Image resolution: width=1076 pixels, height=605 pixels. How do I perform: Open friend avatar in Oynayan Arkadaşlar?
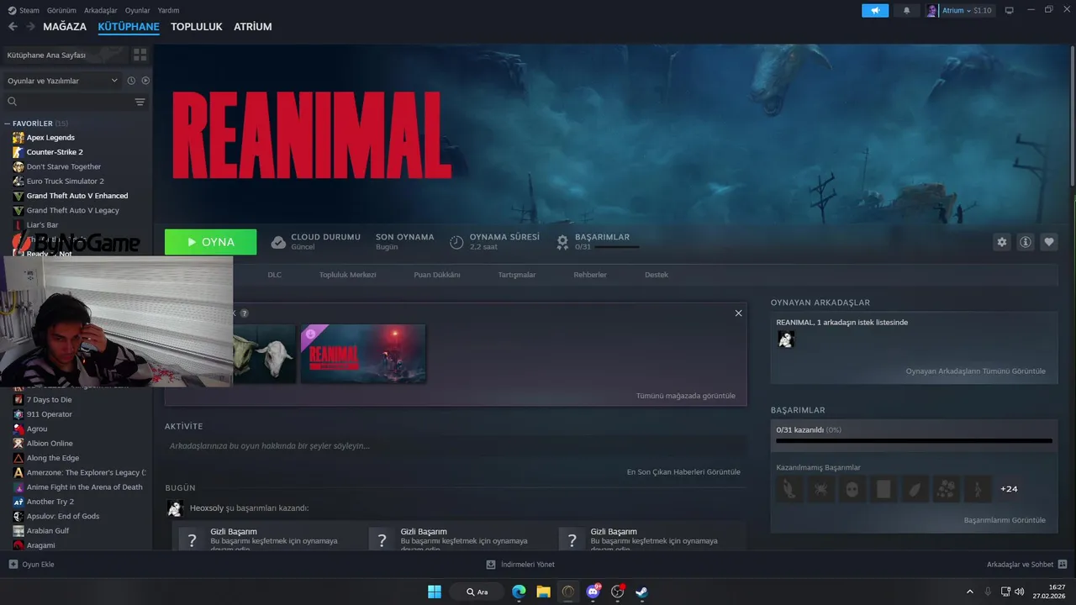coord(786,339)
